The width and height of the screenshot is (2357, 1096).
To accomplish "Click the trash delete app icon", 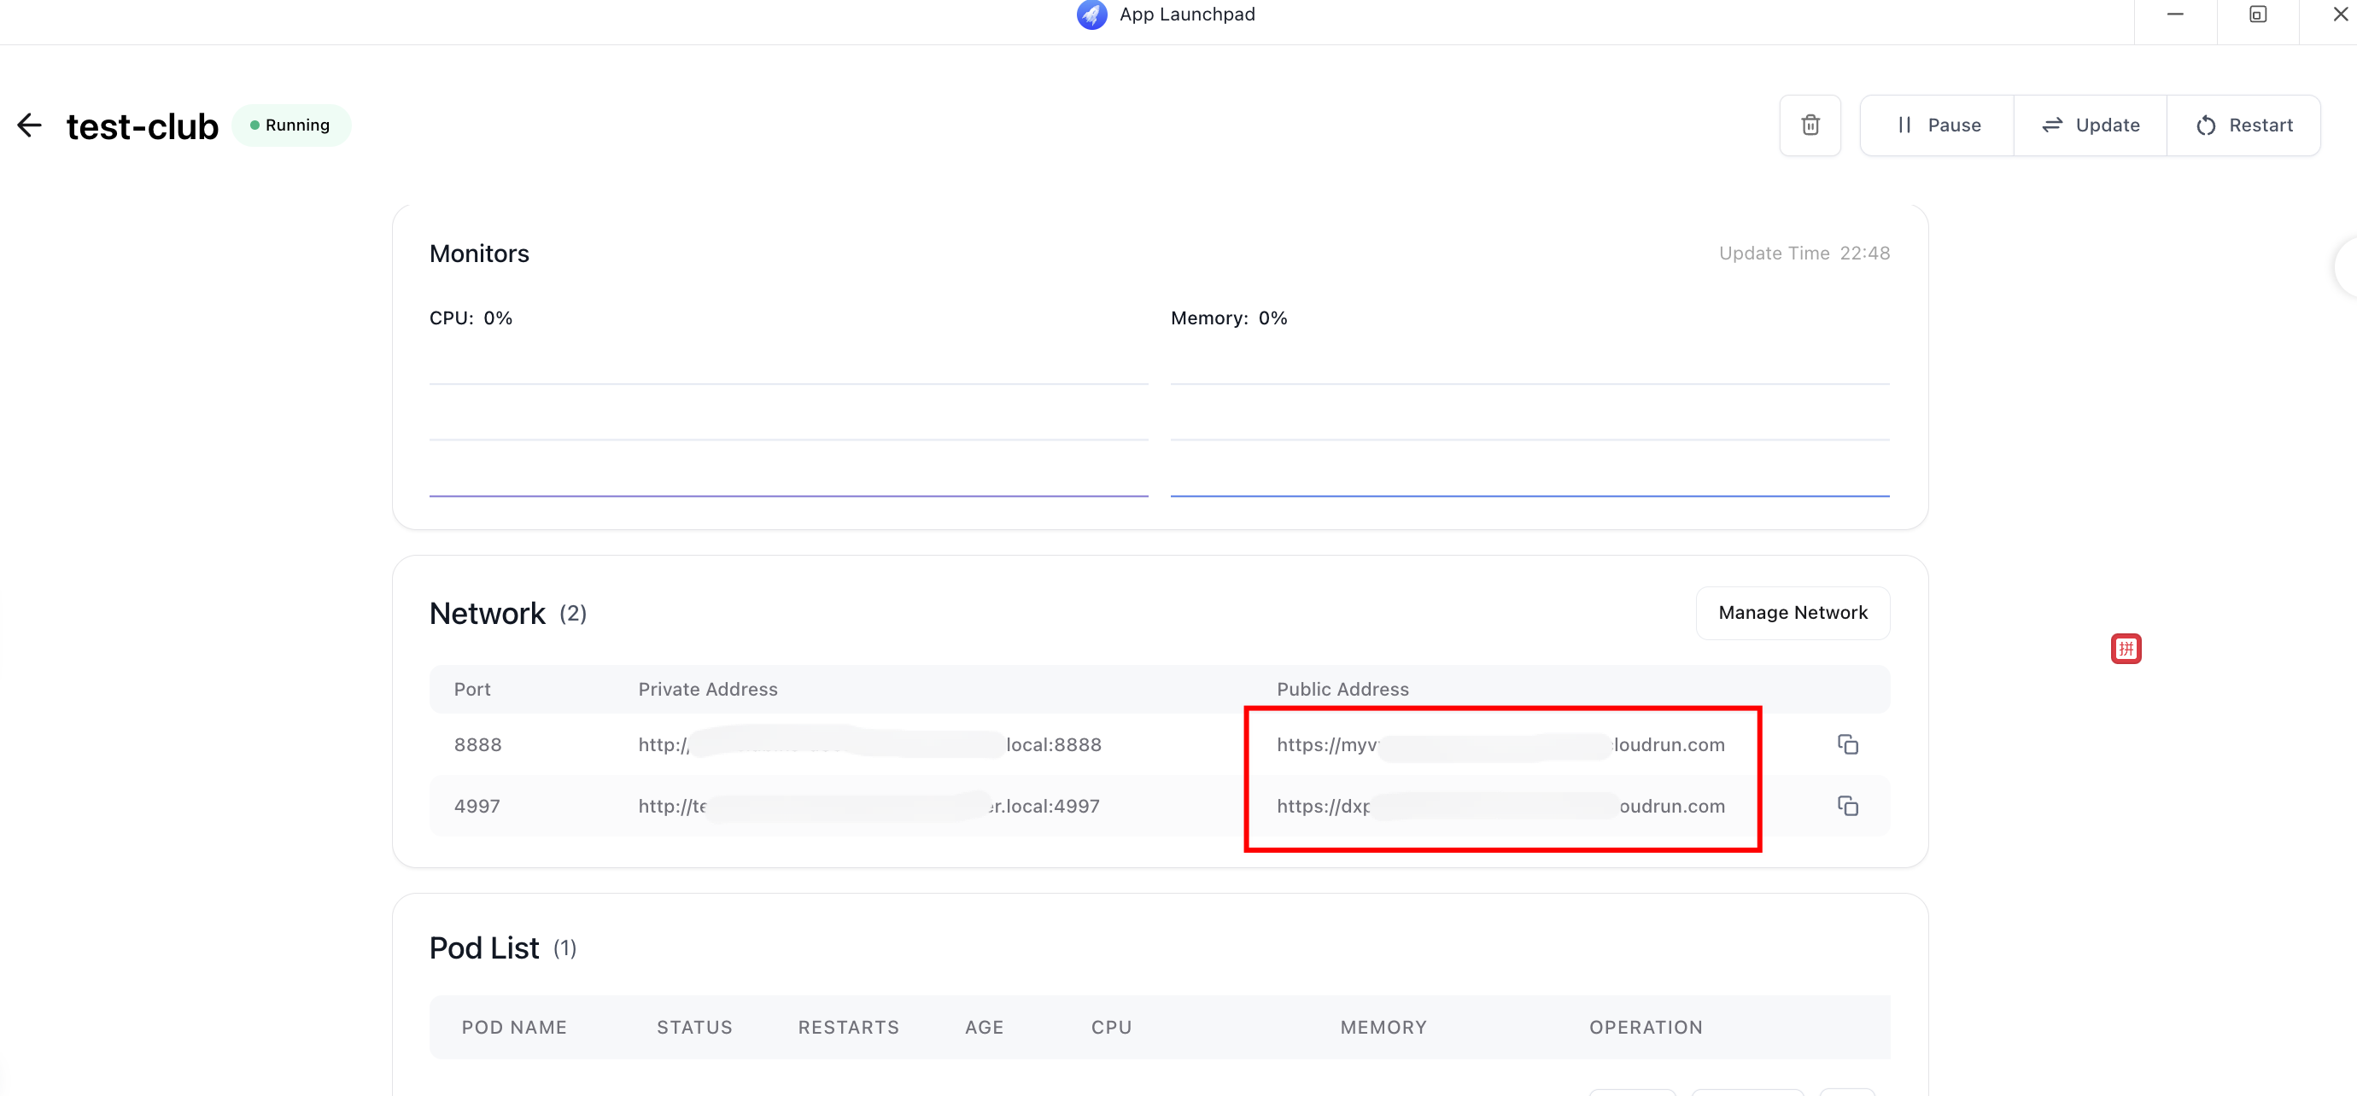I will 1809,125.
